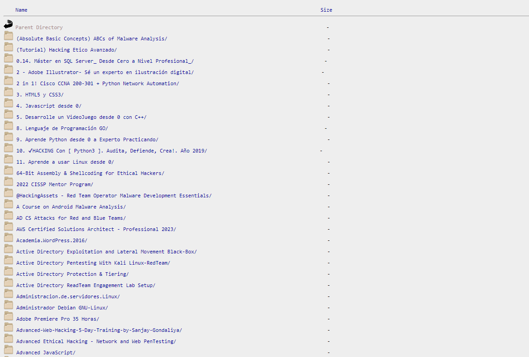Click folder icon beside Javascript desde 0

coord(9,103)
